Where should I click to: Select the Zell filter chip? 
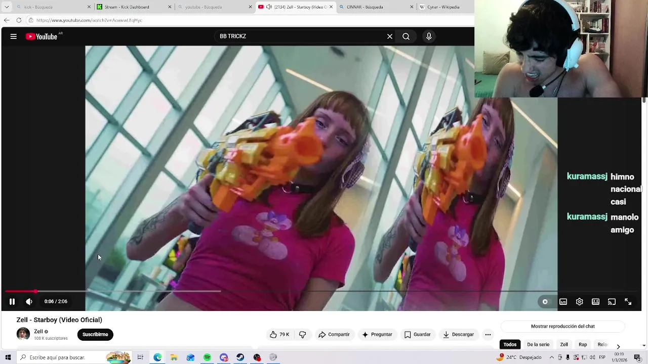pyautogui.click(x=564, y=344)
